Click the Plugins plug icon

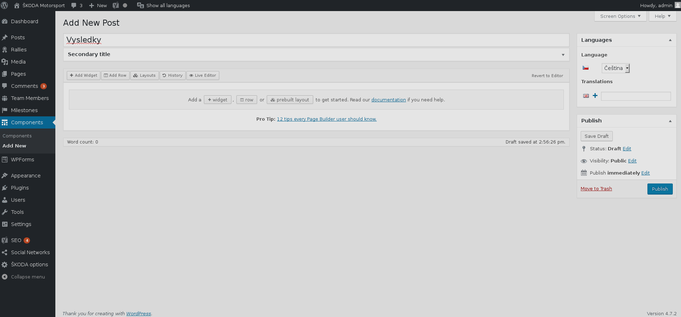click(x=5, y=188)
